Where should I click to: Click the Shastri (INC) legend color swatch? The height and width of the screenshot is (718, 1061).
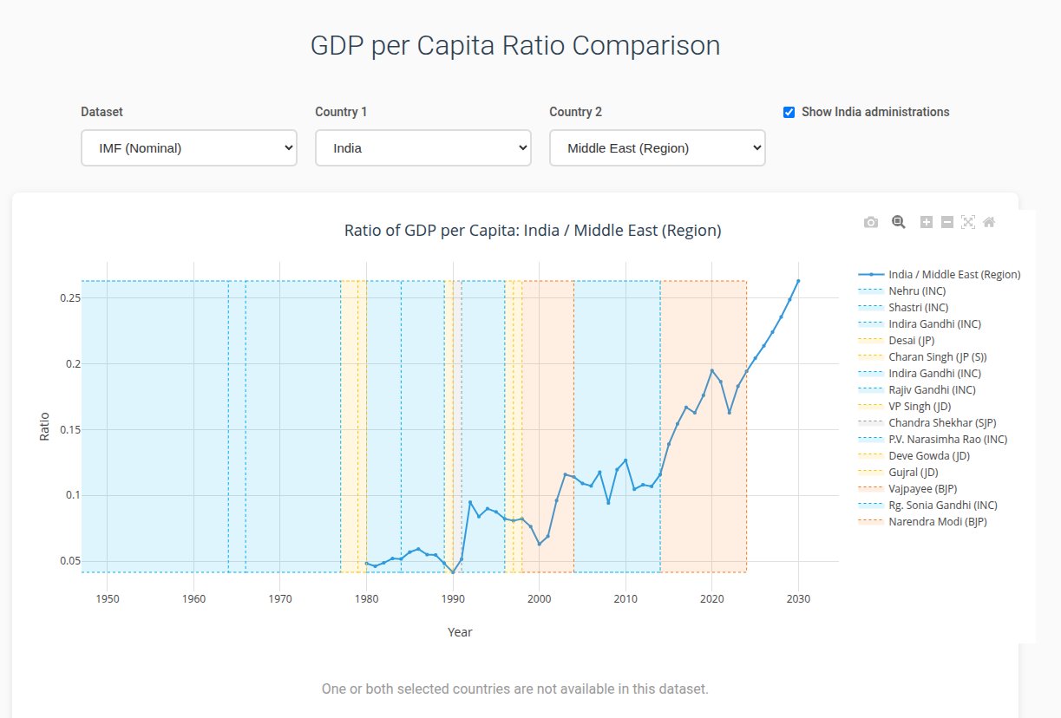click(x=870, y=308)
